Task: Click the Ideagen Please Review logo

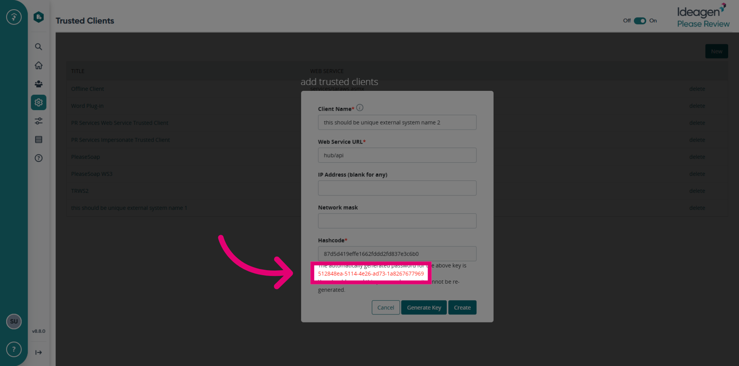Action: tap(703, 16)
